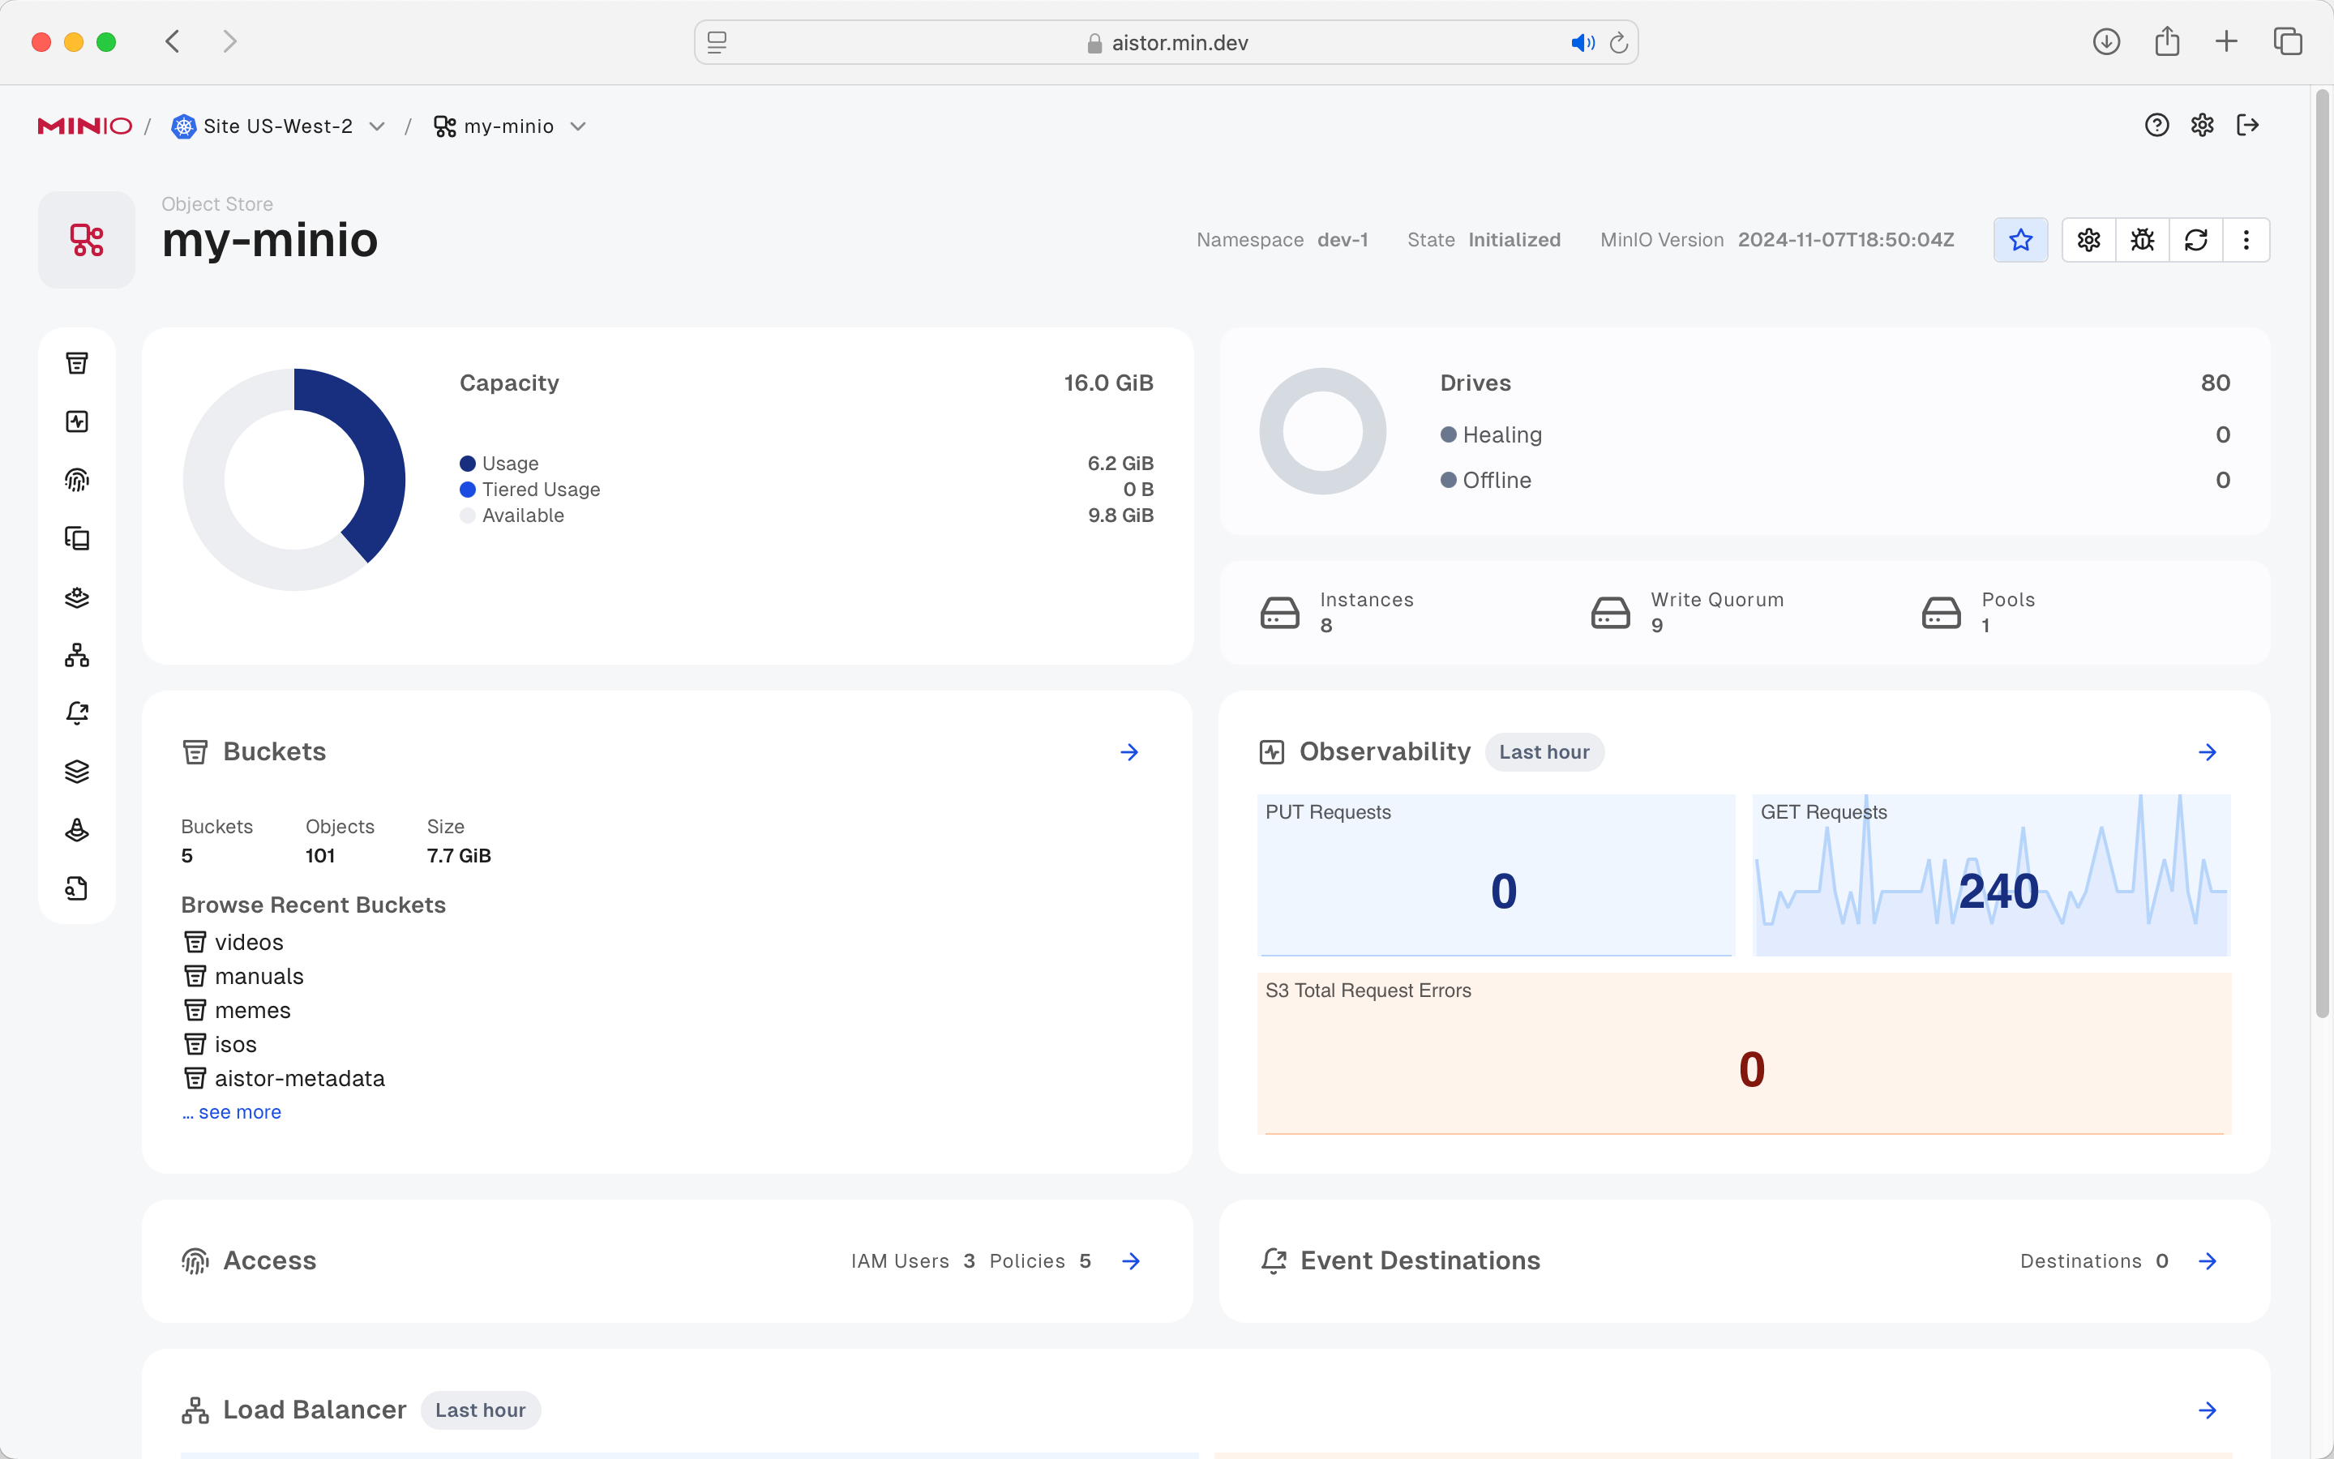The height and width of the screenshot is (1459, 2334).
Task: Open Observability icon in left sidebar
Action: [x=77, y=421]
